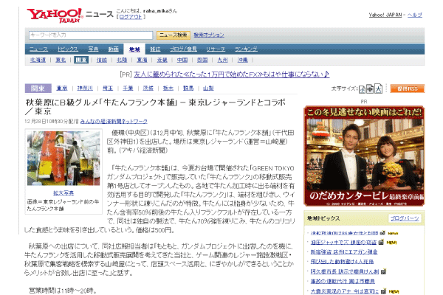The image size is (443, 295).
Task: Focus the keyword search input field
Action: (91, 35)
